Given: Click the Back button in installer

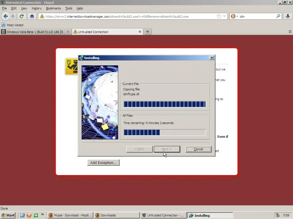Looking at the screenshot, I should (x=139, y=149).
